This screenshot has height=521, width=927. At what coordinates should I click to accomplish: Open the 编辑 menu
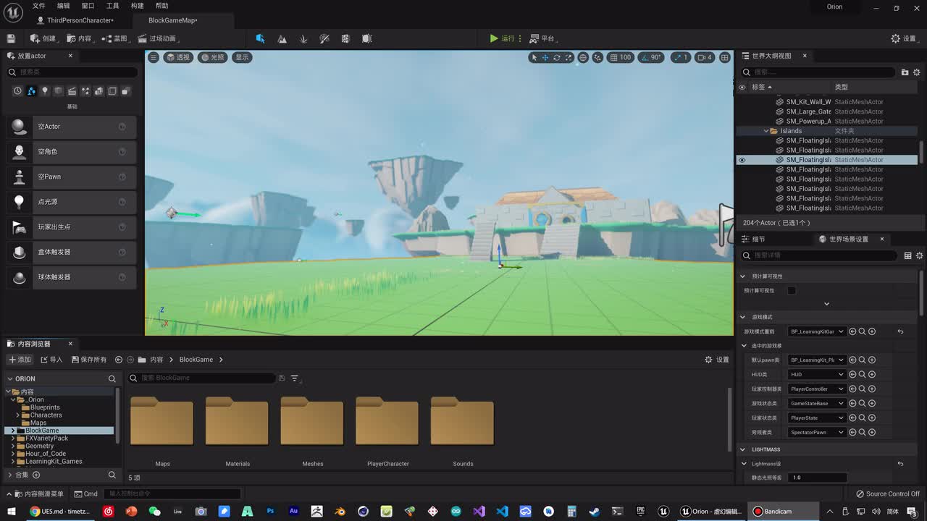click(x=64, y=6)
